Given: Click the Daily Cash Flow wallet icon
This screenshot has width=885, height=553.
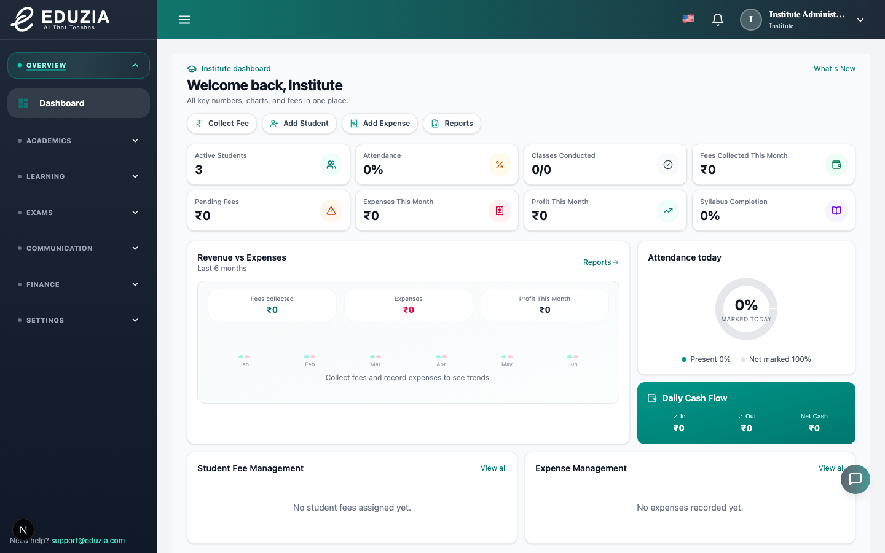Looking at the screenshot, I should 652,398.
